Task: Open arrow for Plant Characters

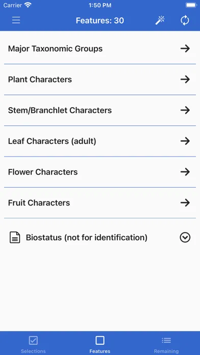Action: point(185,79)
